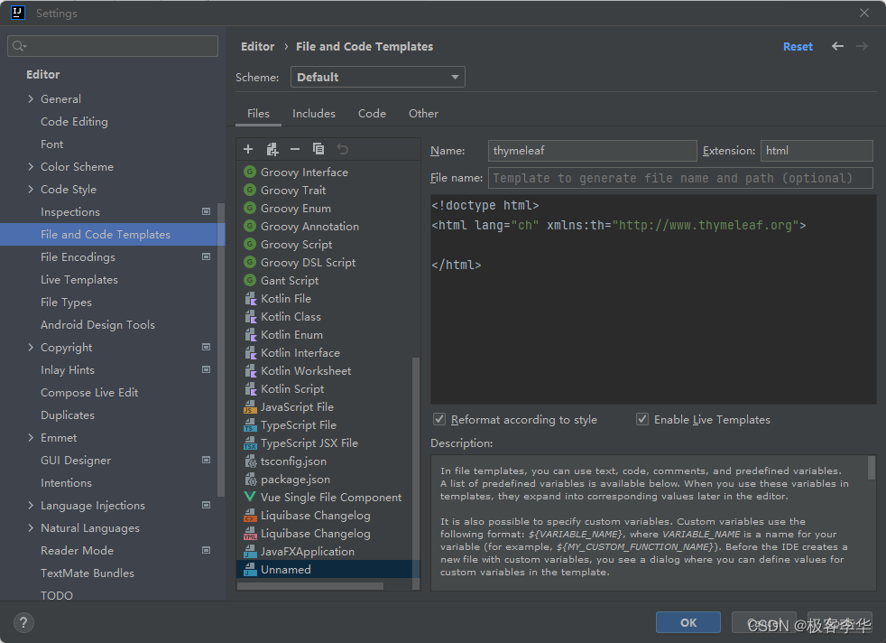Click the Groovy Interface template icon
886x643 pixels.
coord(250,172)
